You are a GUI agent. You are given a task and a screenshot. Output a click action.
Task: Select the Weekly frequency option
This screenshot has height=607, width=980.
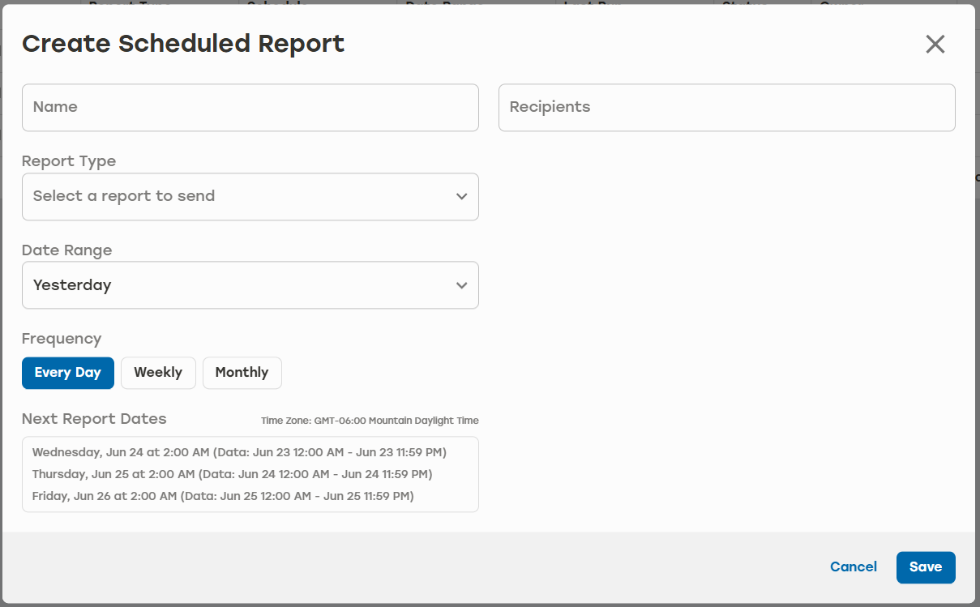158,373
